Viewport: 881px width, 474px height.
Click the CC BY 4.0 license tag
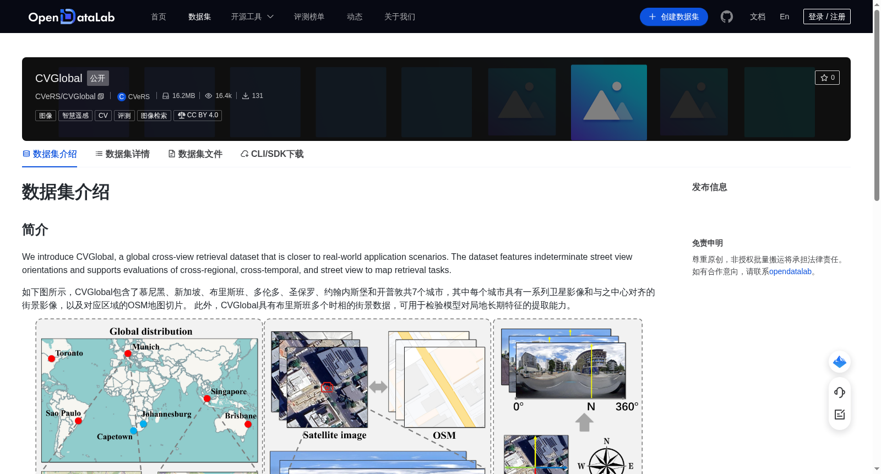[x=198, y=116]
